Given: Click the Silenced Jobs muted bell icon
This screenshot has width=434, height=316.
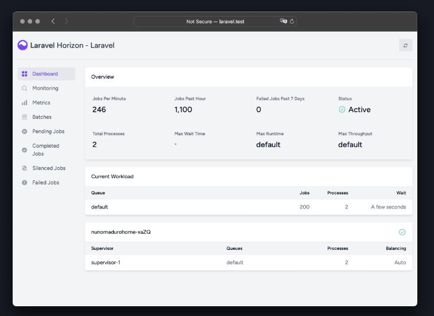Looking at the screenshot, I should [25, 168].
